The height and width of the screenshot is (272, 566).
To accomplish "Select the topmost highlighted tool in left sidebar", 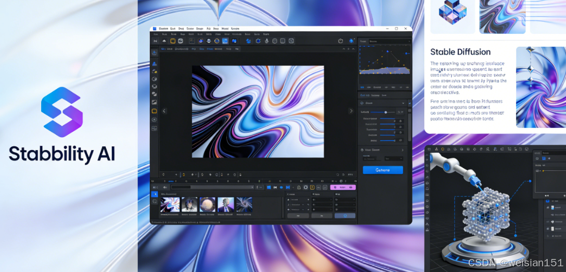I will pyautogui.click(x=154, y=52).
